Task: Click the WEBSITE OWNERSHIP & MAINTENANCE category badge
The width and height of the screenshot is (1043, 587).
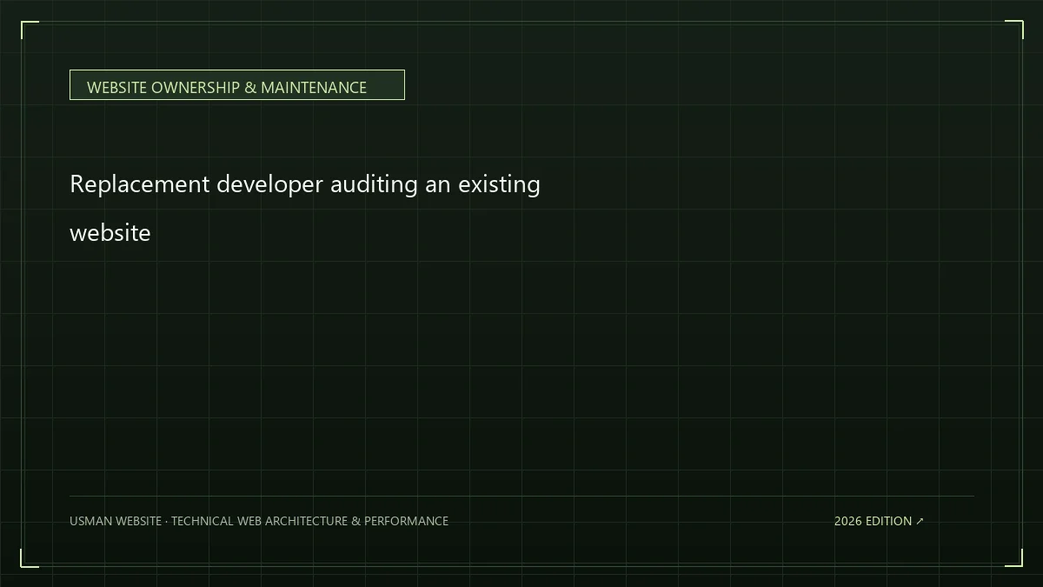Action: tap(236, 85)
